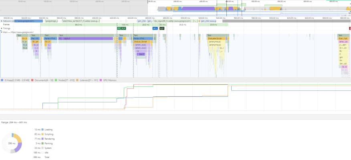Select the googlelogo network request

click(x=52, y=21)
